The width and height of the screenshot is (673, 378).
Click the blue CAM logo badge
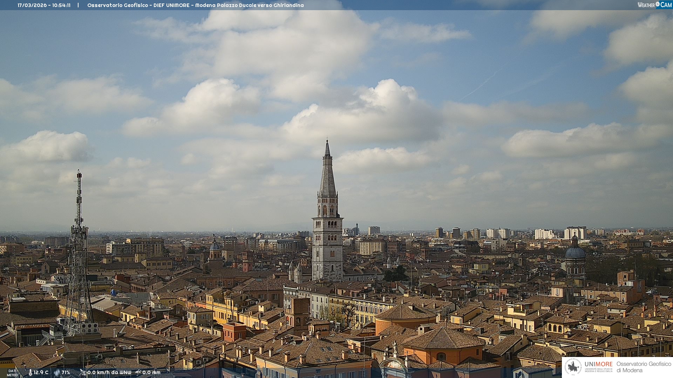666,5
